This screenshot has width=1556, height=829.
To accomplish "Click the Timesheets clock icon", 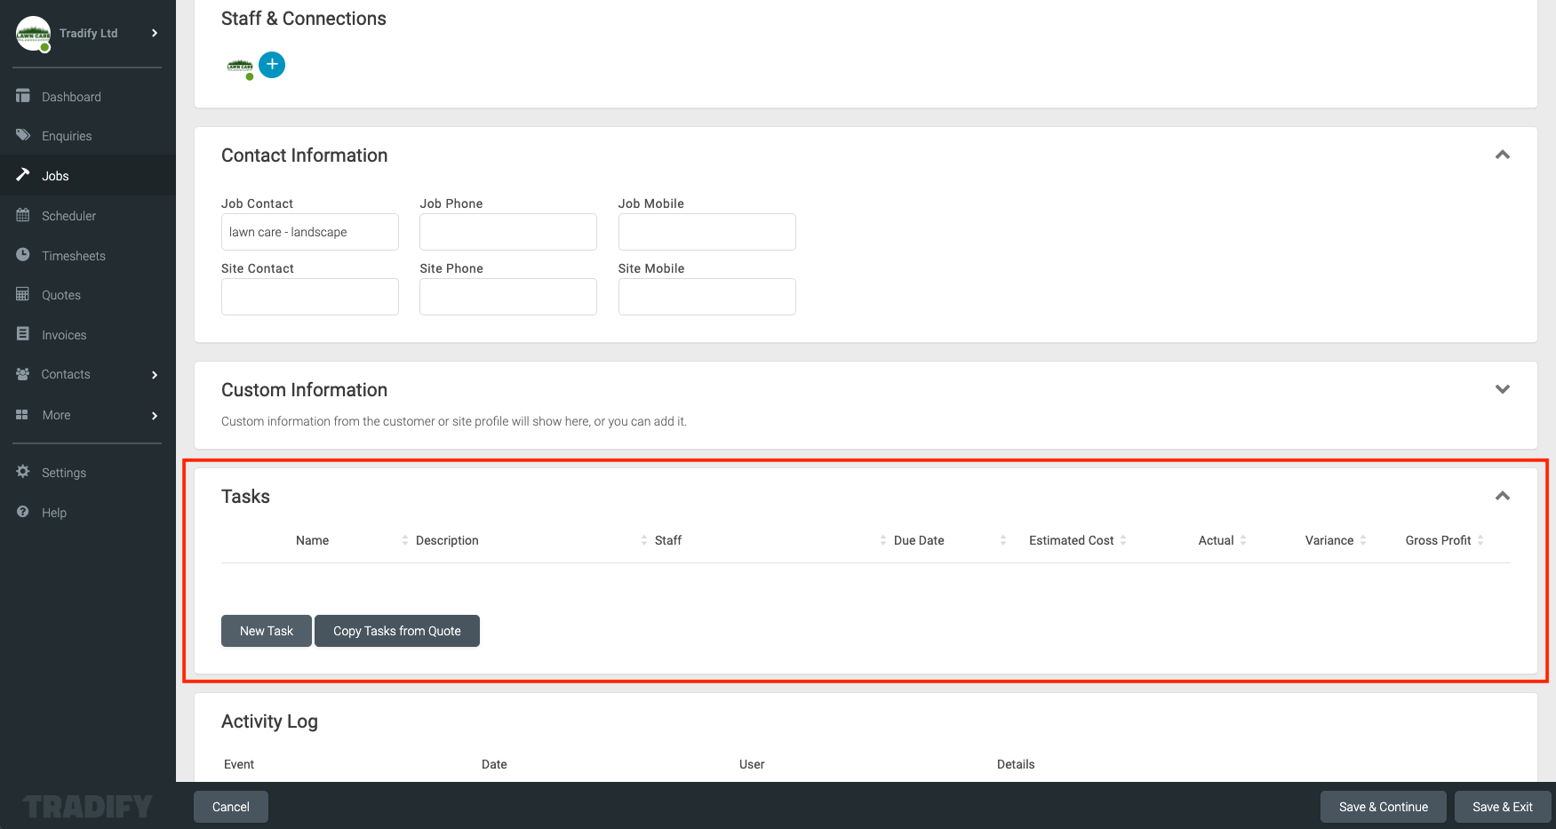I will pyautogui.click(x=22, y=255).
